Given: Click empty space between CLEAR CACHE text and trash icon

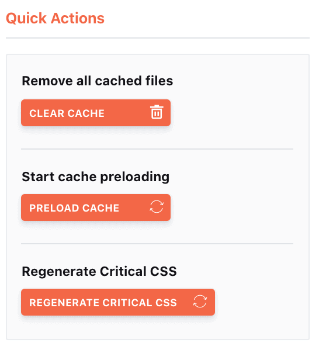Looking at the screenshot, I should [x=127, y=113].
